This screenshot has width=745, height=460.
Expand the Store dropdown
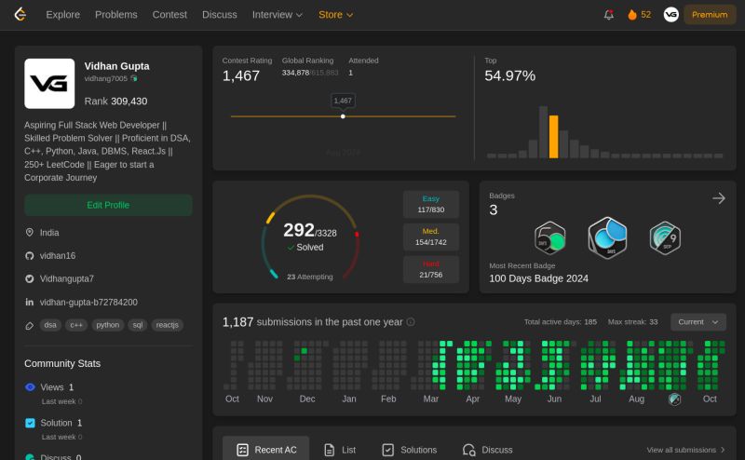pos(335,15)
